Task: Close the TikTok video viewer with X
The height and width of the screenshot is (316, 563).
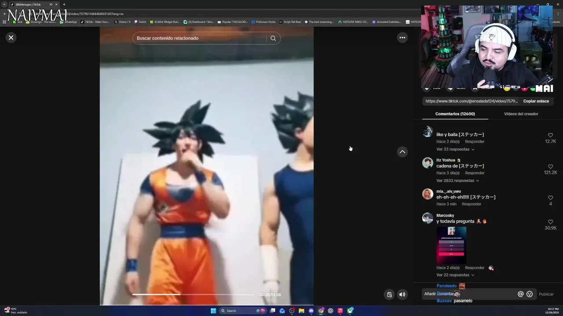Action: pos(11,37)
